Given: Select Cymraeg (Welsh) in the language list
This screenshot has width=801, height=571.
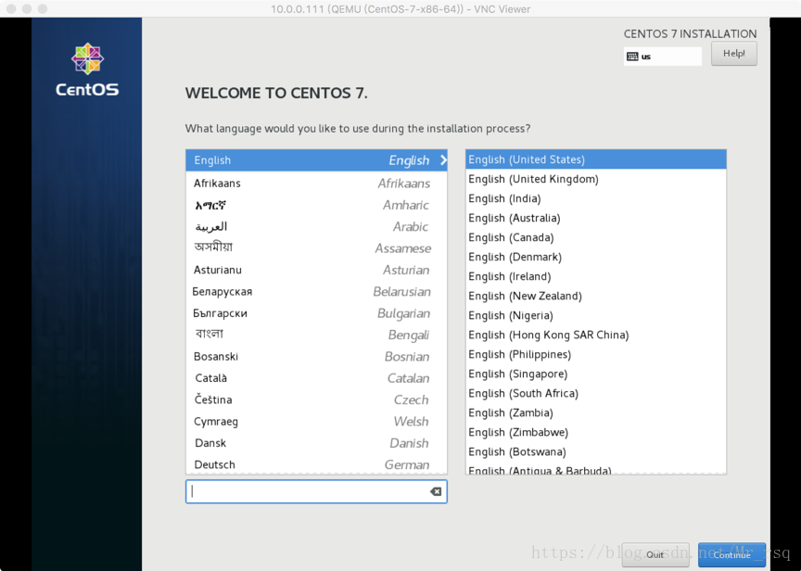Looking at the screenshot, I should 316,422.
